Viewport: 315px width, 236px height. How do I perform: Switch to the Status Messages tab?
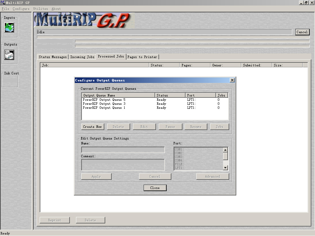pyautogui.click(x=53, y=57)
